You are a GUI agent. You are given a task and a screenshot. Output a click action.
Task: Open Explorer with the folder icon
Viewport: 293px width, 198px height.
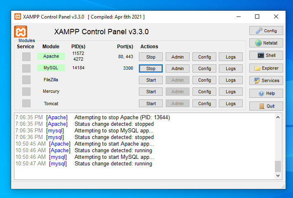tap(266, 68)
